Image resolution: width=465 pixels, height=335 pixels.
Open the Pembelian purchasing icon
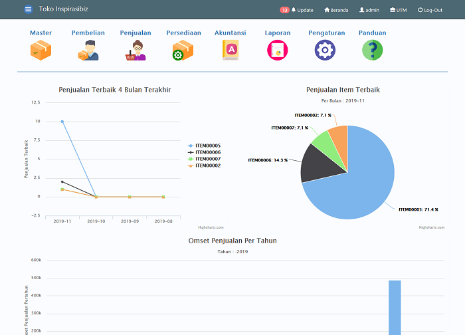88,50
